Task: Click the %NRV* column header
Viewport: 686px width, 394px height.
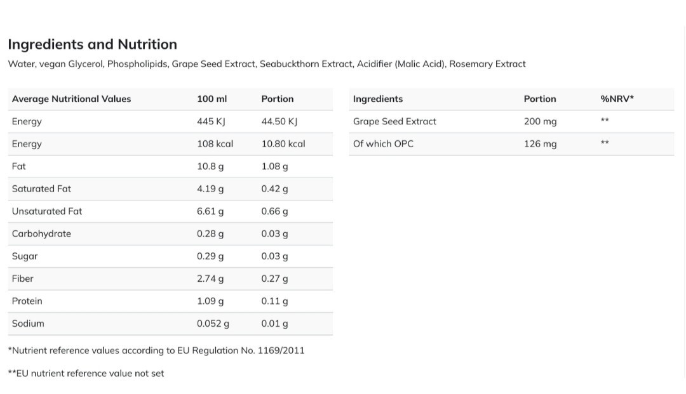Action: 617,99
